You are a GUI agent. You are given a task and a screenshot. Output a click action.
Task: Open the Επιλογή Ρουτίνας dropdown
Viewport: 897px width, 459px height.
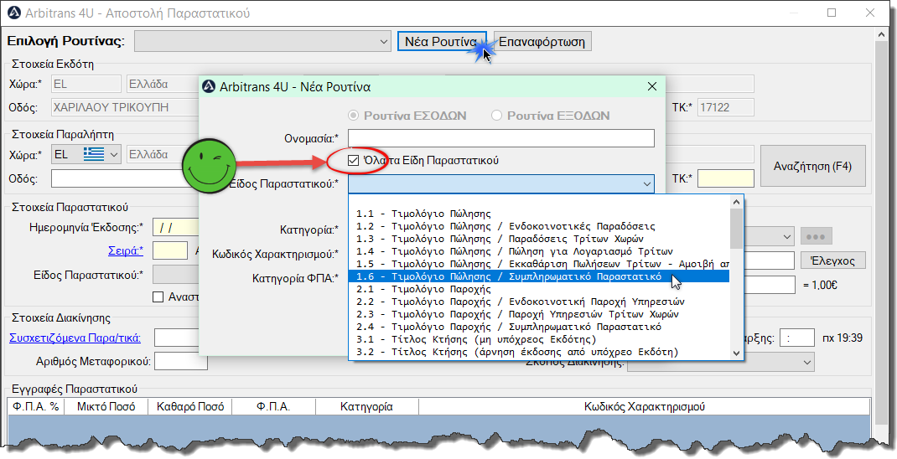[x=262, y=42]
